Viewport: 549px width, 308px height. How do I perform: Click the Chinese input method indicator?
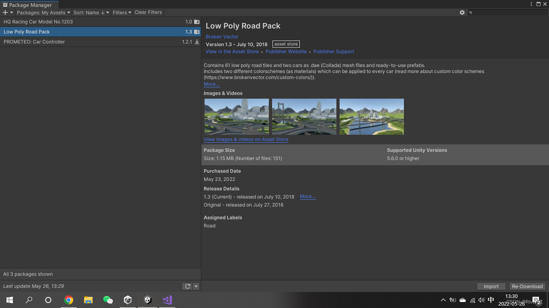[x=491, y=300]
